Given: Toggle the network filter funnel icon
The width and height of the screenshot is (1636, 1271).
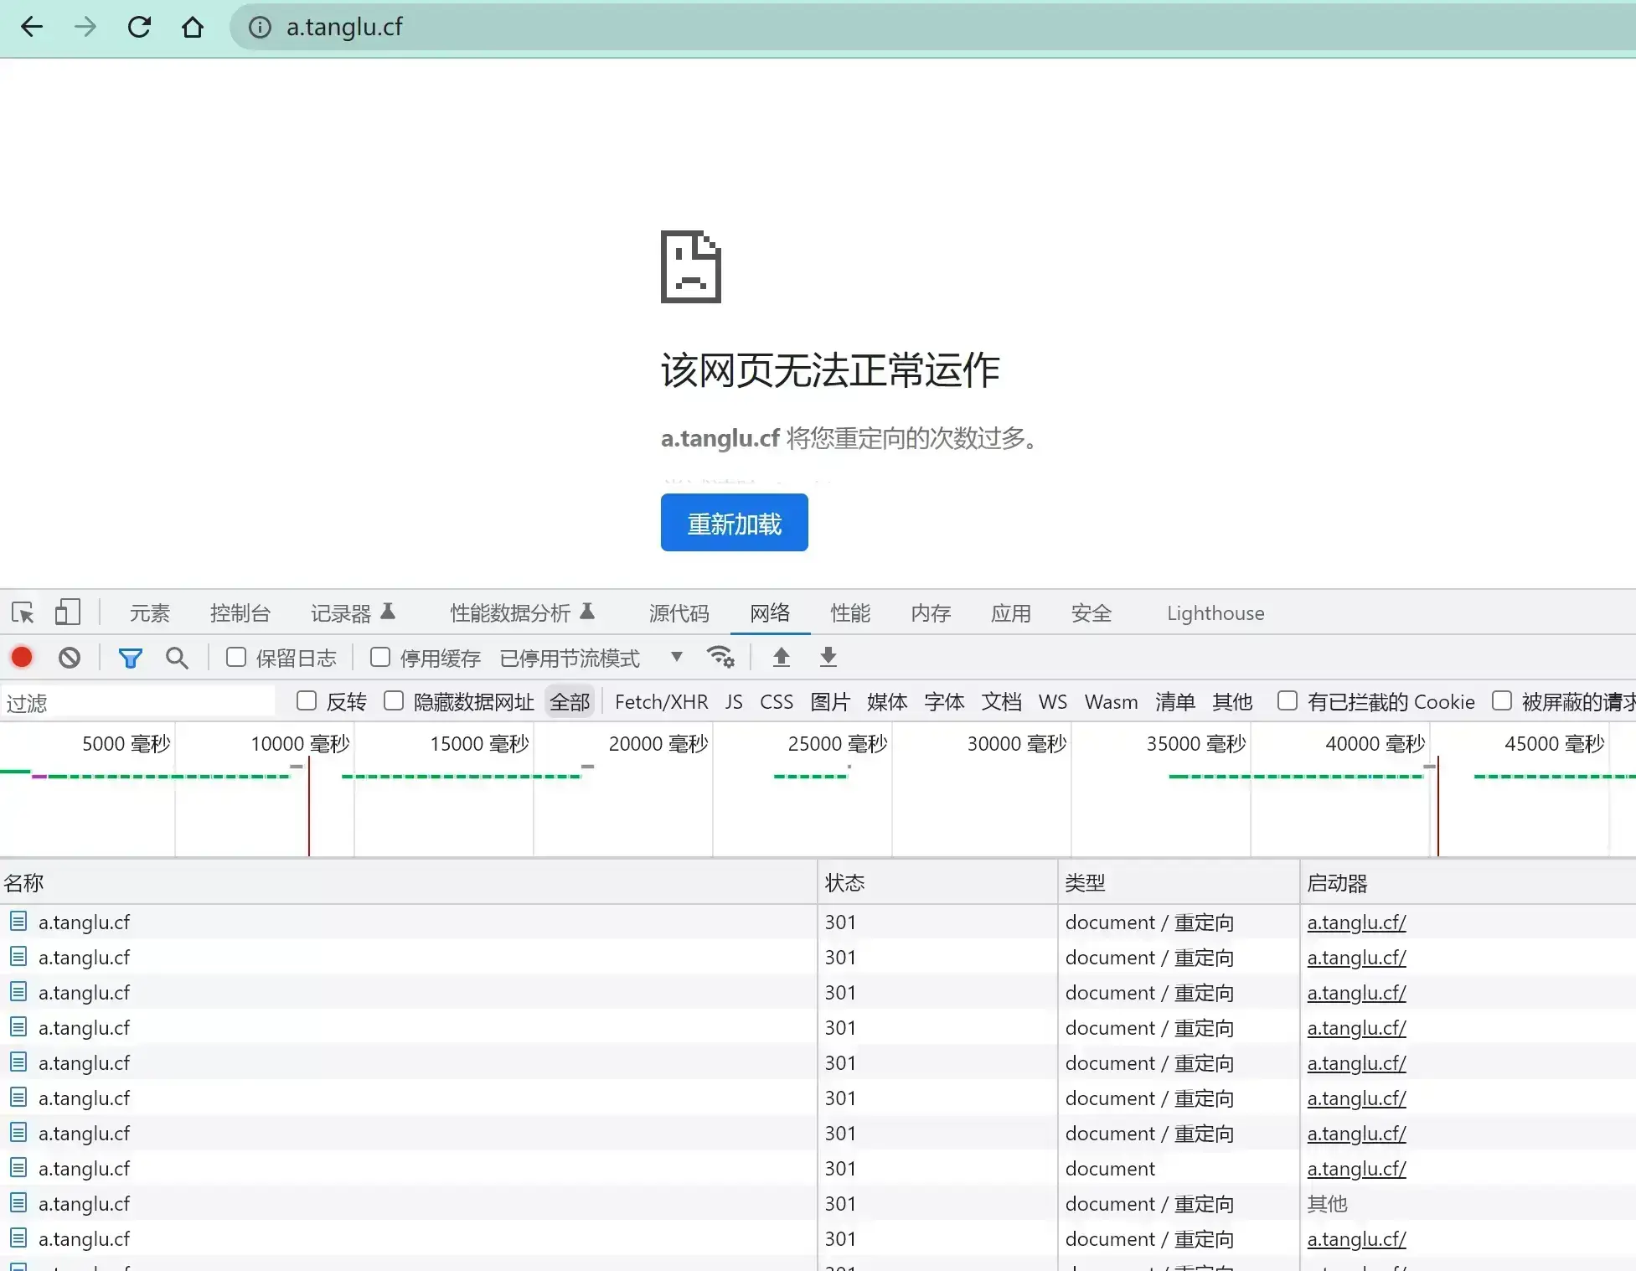Looking at the screenshot, I should pyautogui.click(x=130, y=658).
